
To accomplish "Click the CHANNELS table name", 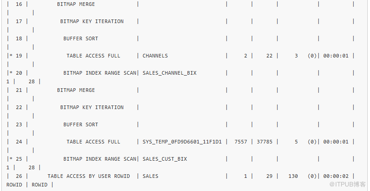I will click(155, 56).
